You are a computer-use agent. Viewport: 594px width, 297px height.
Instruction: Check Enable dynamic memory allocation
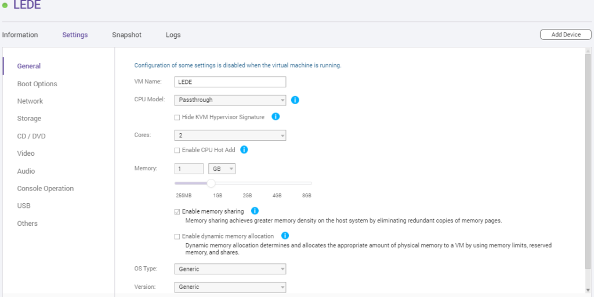(x=177, y=237)
